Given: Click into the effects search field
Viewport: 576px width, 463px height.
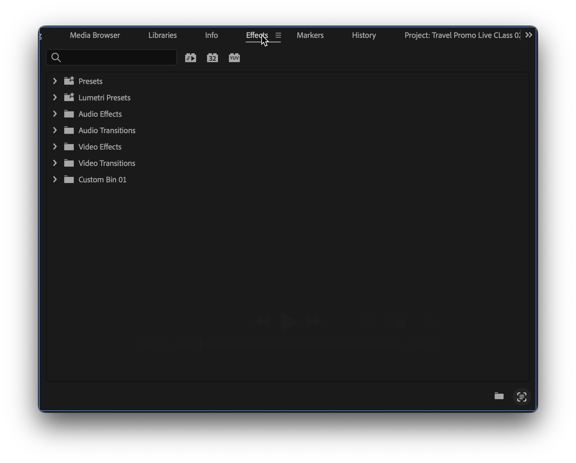Looking at the screenshot, I should click(x=111, y=57).
